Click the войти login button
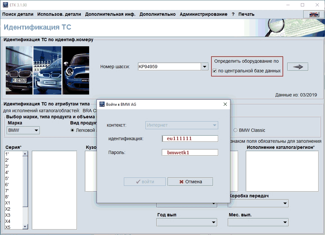The height and width of the screenshot is (235, 325). [145, 182]
